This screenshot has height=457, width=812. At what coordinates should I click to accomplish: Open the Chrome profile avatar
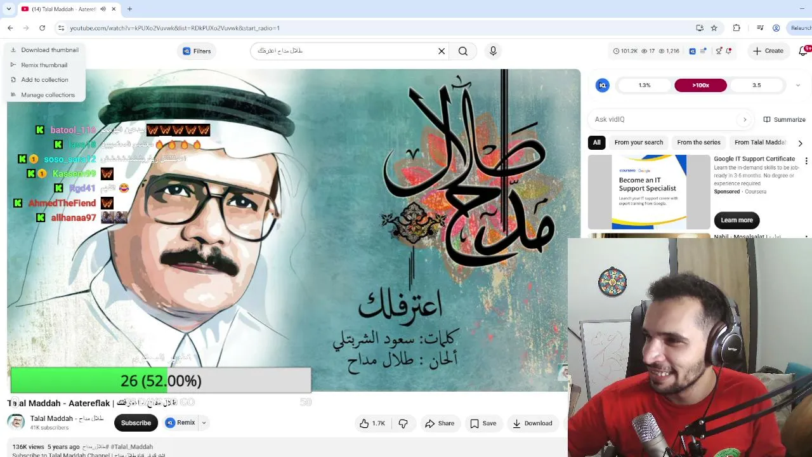(776, 28)
